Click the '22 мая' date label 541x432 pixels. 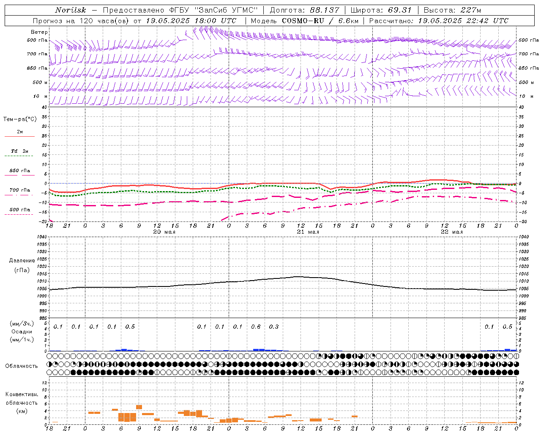click(451, 232)
